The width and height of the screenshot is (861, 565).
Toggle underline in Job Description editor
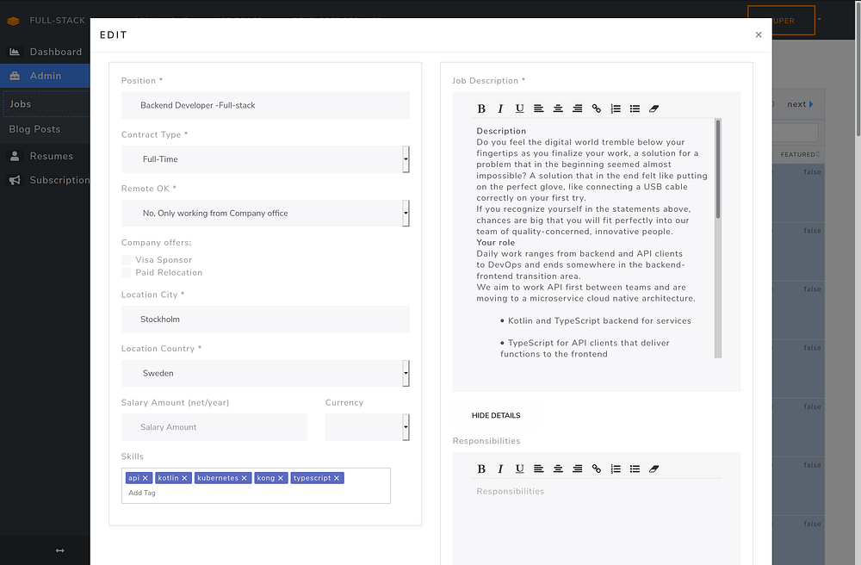[519, 109]
